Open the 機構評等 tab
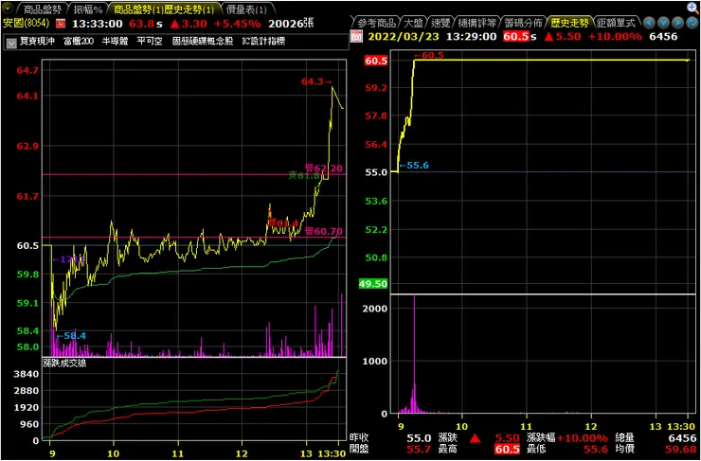This screenshot has height=461, width=701. (477, 23)
